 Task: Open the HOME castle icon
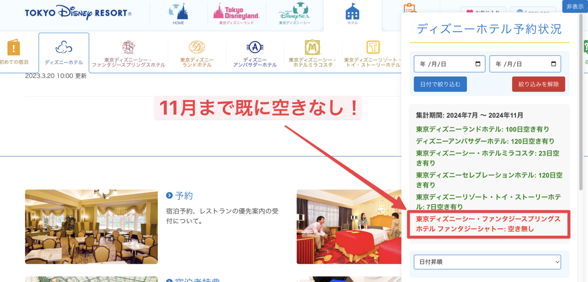click(178, 11)
